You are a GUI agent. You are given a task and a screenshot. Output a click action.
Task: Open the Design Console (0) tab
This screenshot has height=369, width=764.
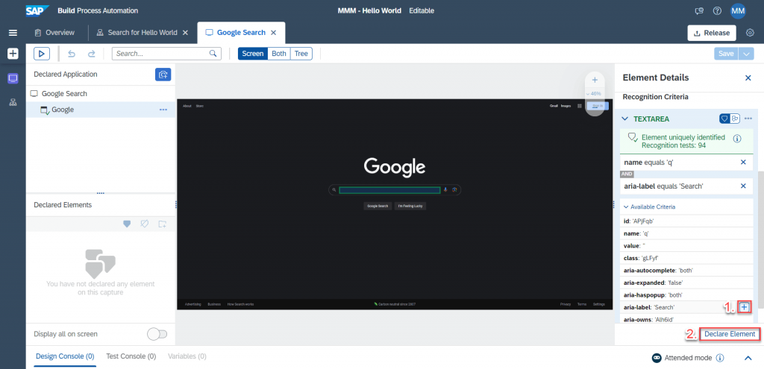65,357
